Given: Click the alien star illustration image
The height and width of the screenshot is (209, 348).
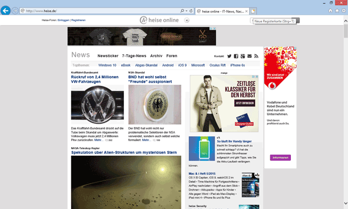Looking at the screenshot, I should tap(126, 182).
